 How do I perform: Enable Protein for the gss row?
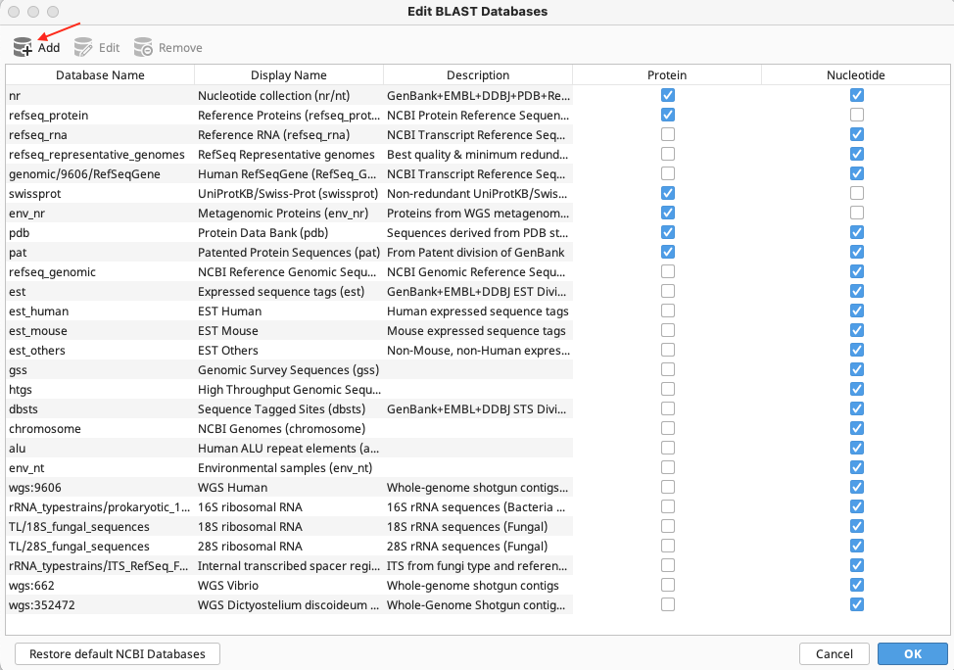click(667, 368)
